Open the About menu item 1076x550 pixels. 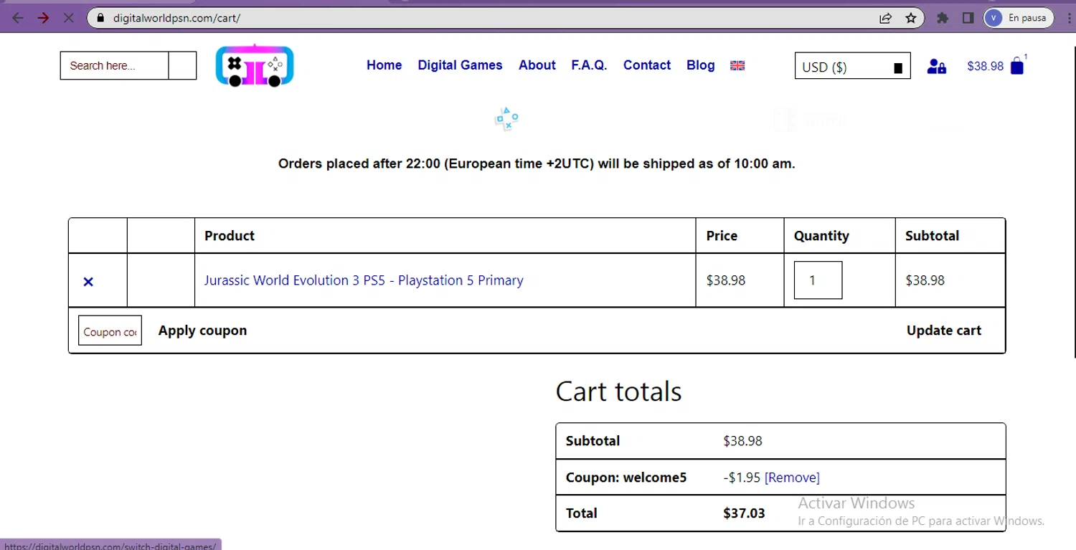[537, 65]
